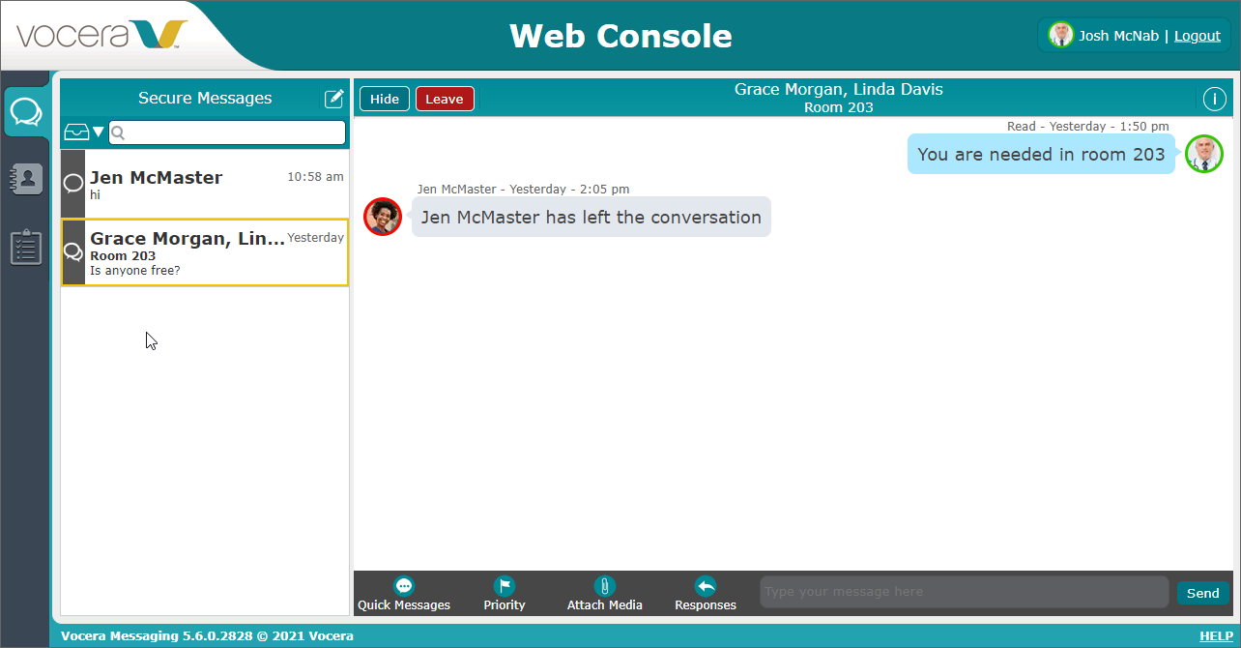Open the Secure Messages chat sidebar icon

[x=26, y=112]
